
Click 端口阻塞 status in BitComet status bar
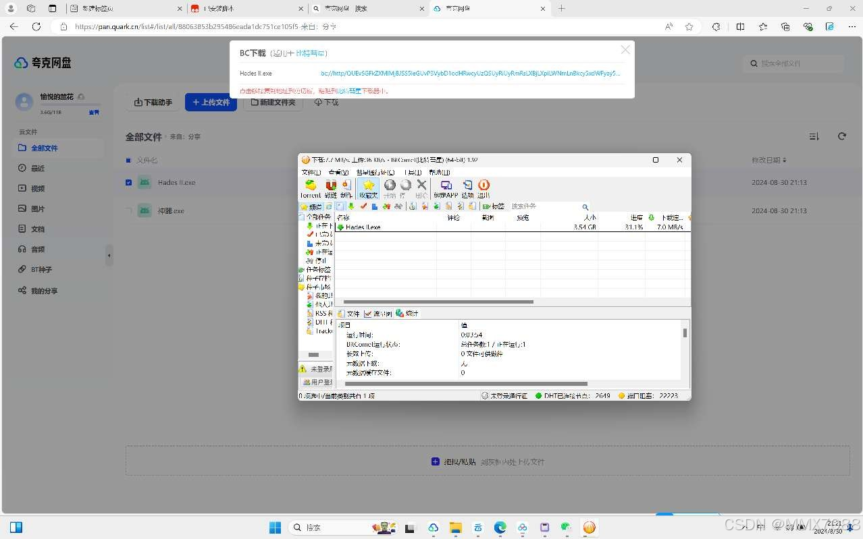pos(648,396)
